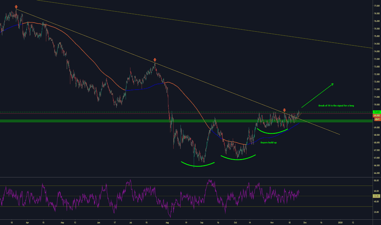
Task: Select the leftmost green arc under the September low
Action: (x=198, y=164)
